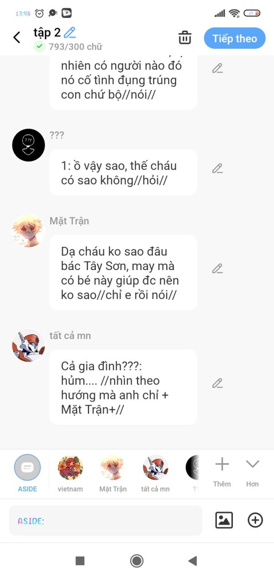The image size is (274, 579).
Task: Select tất cả mn character in bar
Action: point(155,473)
